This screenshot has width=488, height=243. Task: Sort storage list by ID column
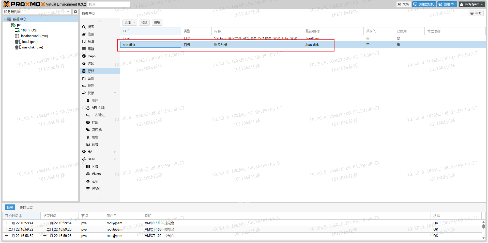click(x=150, y=31)
